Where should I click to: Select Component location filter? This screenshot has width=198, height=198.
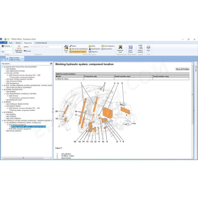(78, 52)
